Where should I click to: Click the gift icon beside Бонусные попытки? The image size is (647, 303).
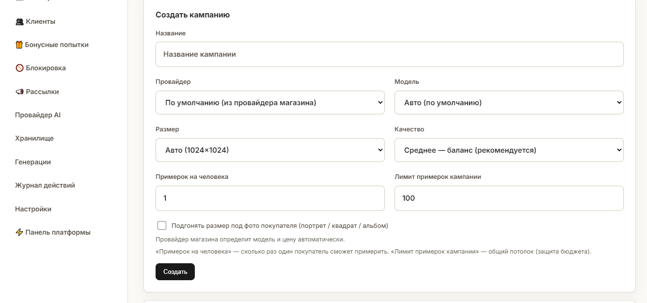[19, 45]
